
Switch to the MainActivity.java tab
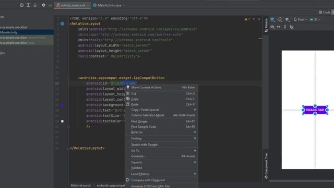click(x=109, y=5)
